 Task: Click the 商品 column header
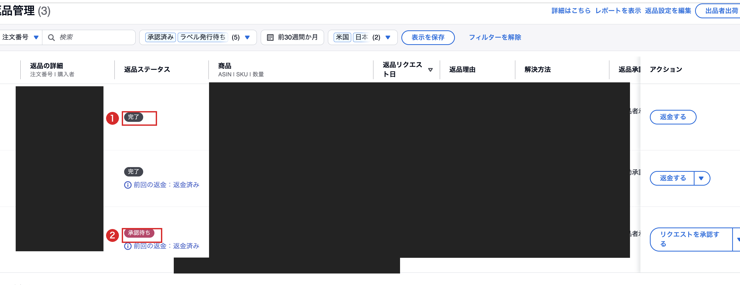point(224,66)
